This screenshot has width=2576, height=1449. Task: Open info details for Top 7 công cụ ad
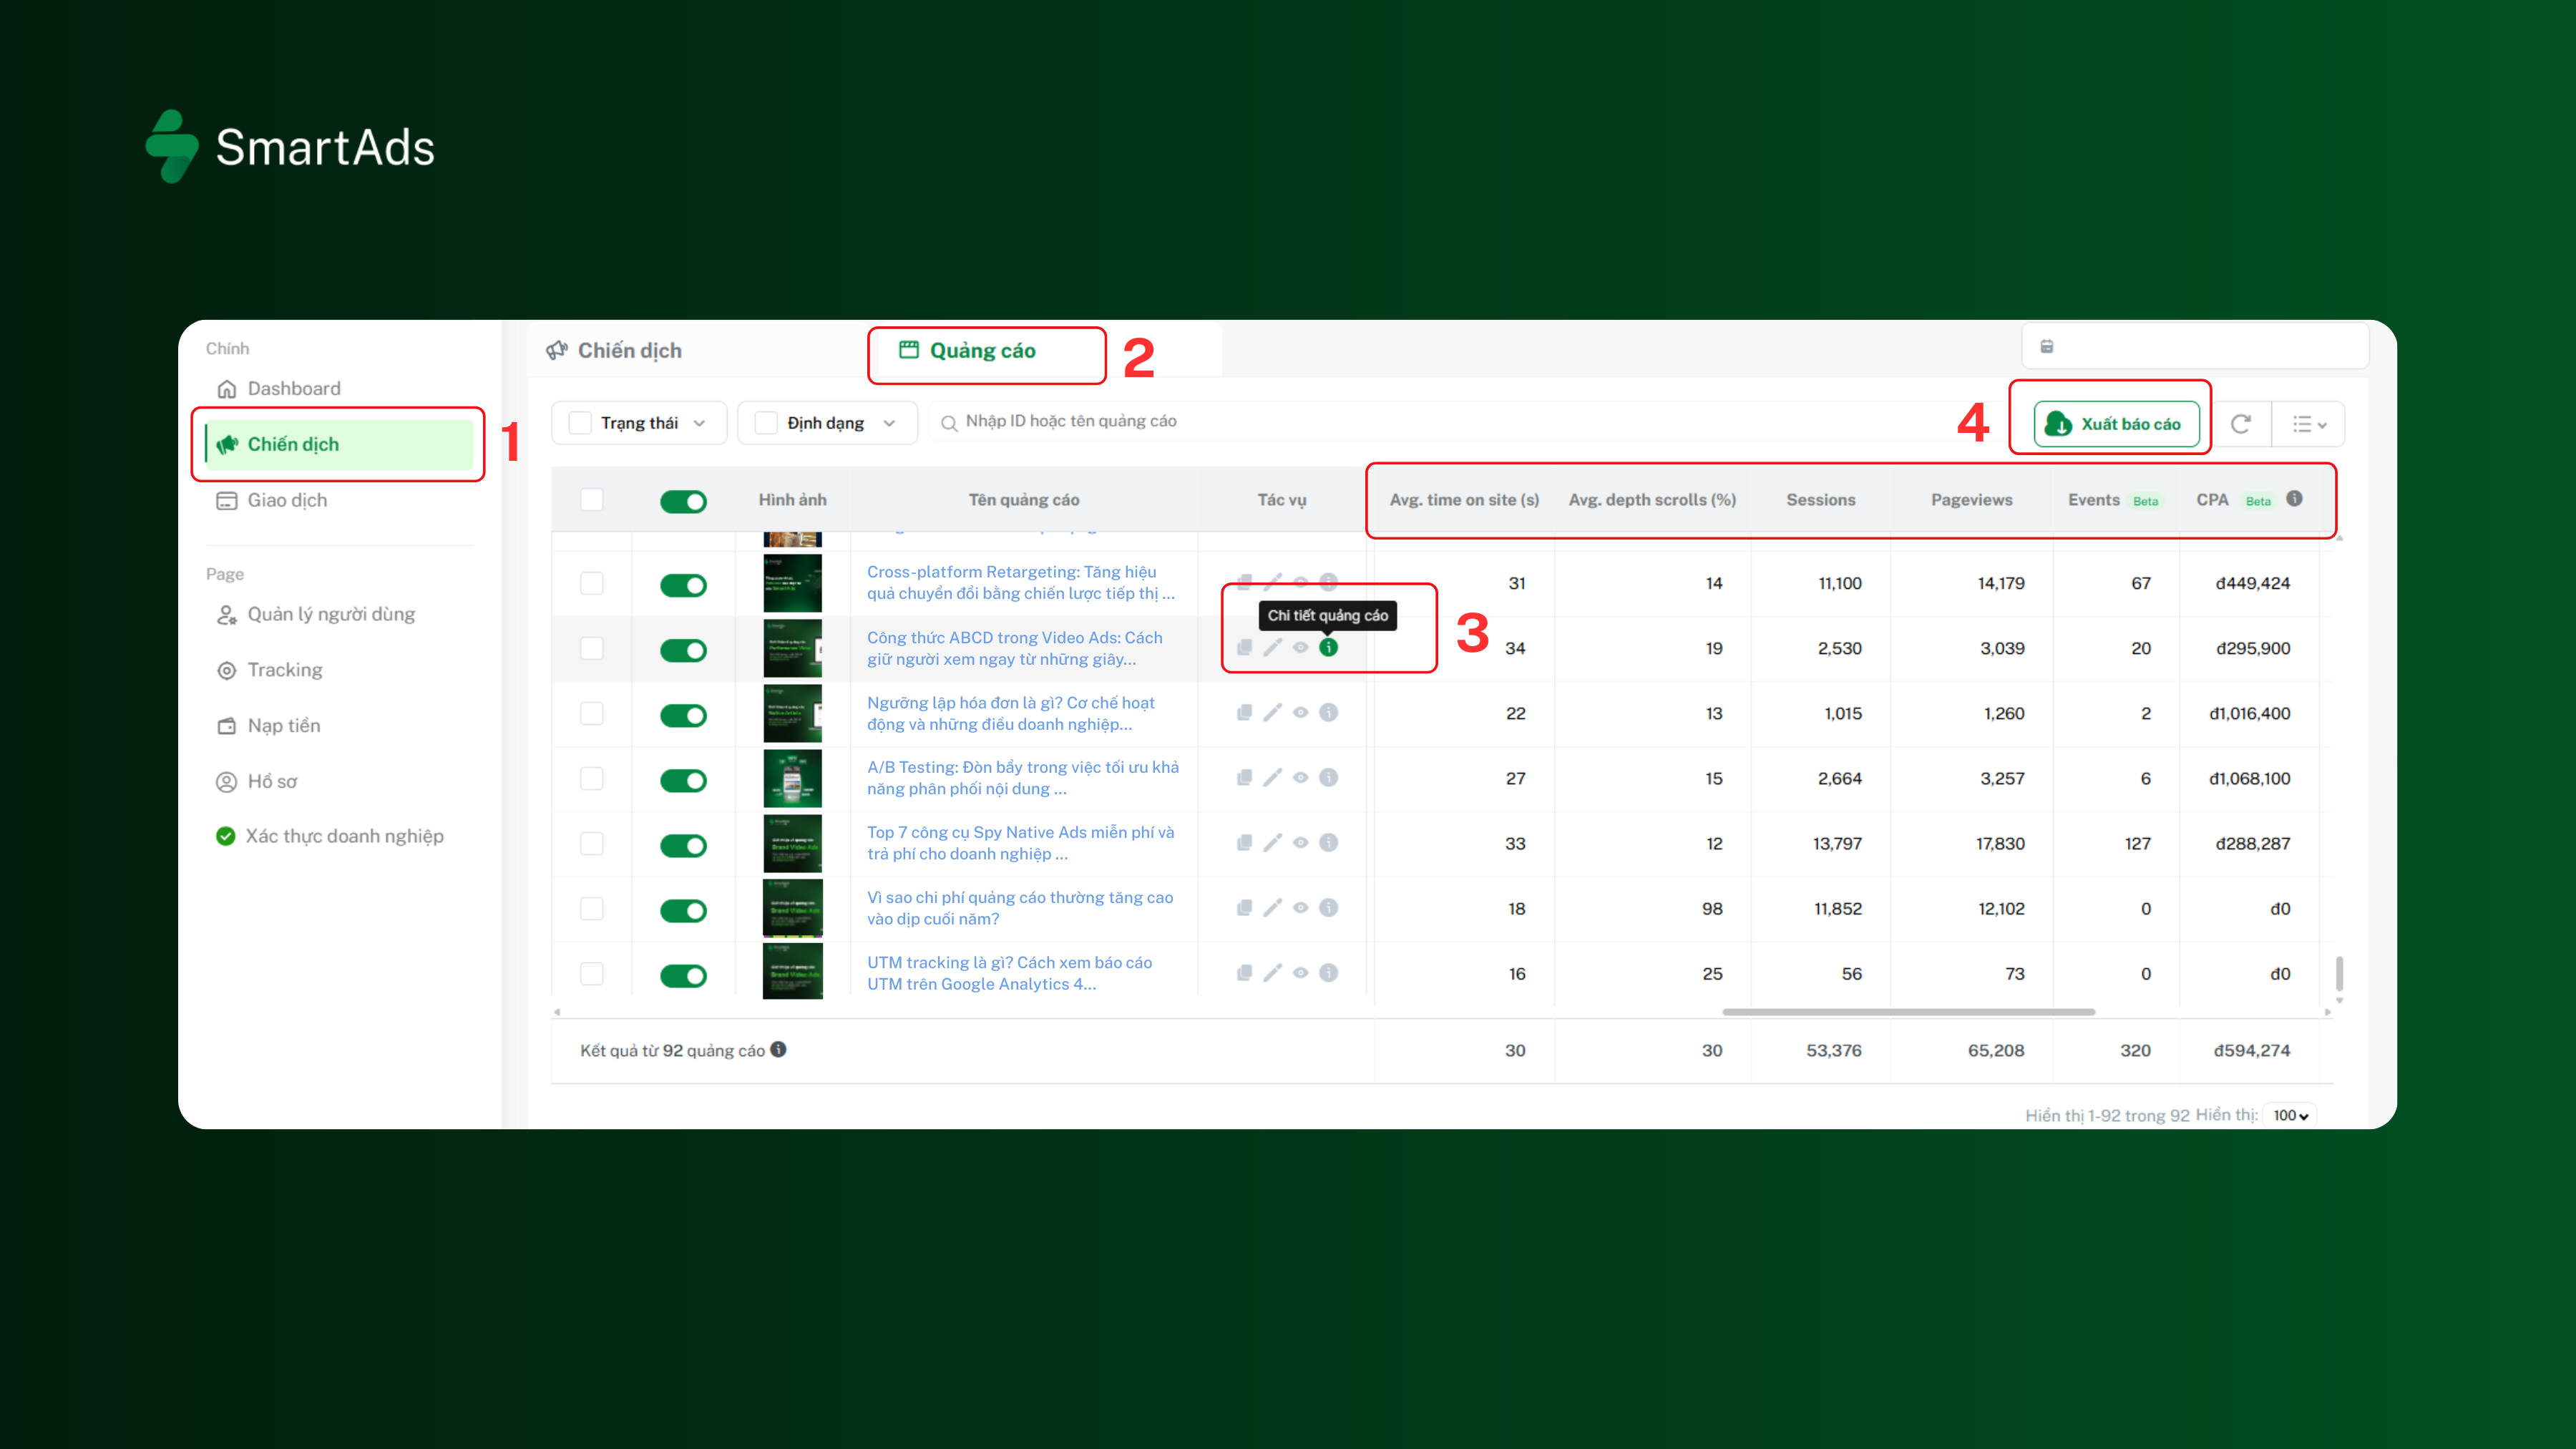[x=1328, y=843]
